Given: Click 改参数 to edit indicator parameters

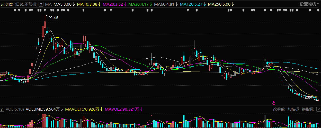Looking at the screenshot, I should (x=279, y=109).
